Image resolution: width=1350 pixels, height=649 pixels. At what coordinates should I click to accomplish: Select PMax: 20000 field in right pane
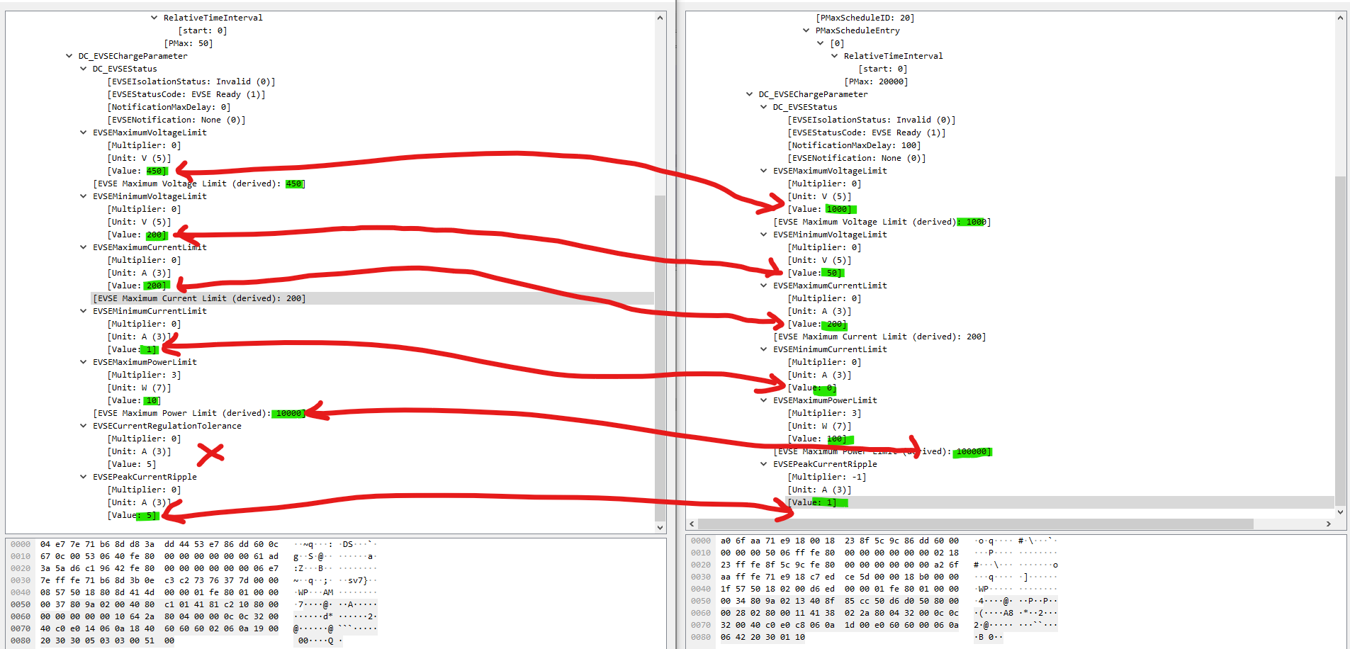[876, 81]
